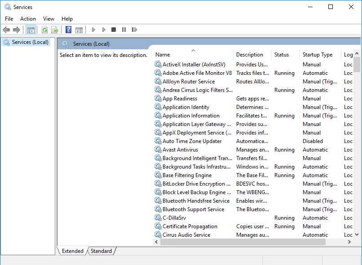The image size is (362, 265).
Task: Click the Pause Service icon
Action: [124, 30]
